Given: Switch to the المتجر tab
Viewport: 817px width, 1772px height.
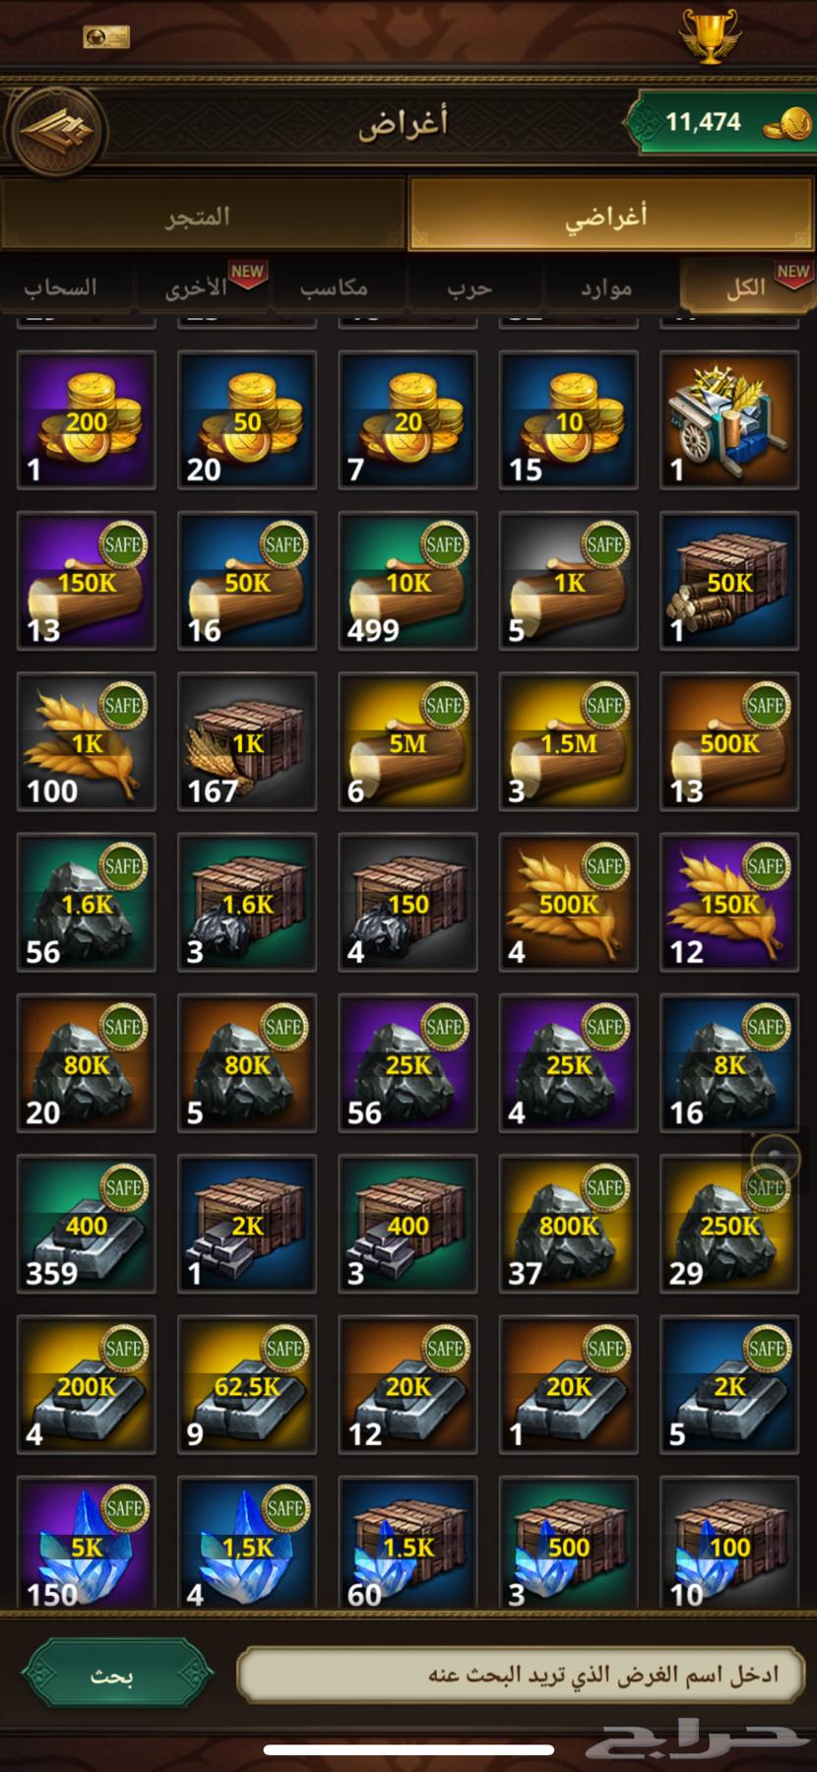Looking at the screenshot, I should (203, 214).
